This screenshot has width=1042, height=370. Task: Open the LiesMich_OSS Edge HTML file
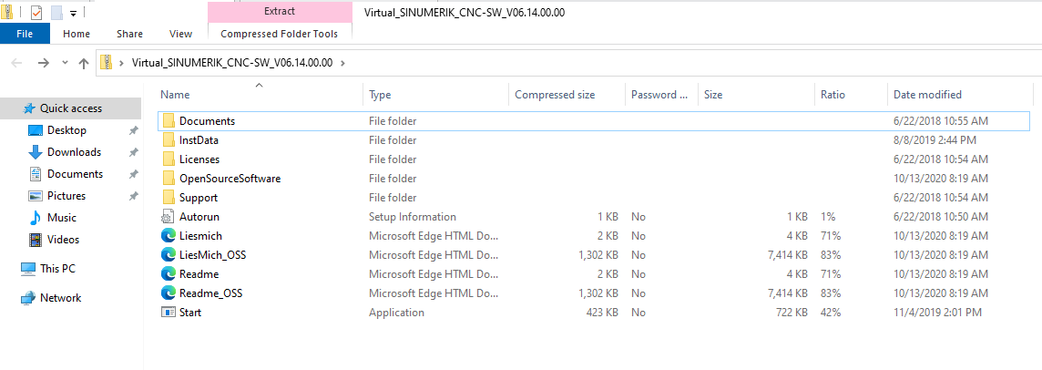212,255
